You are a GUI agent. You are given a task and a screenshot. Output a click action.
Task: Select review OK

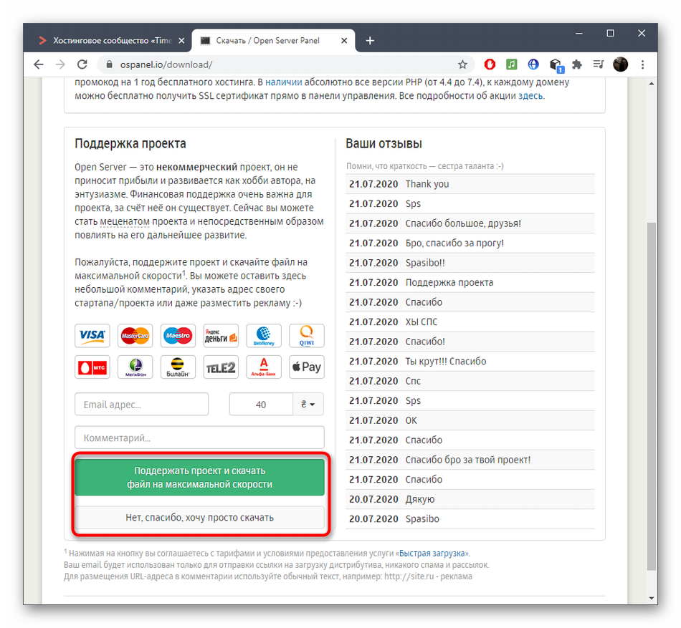470,420
